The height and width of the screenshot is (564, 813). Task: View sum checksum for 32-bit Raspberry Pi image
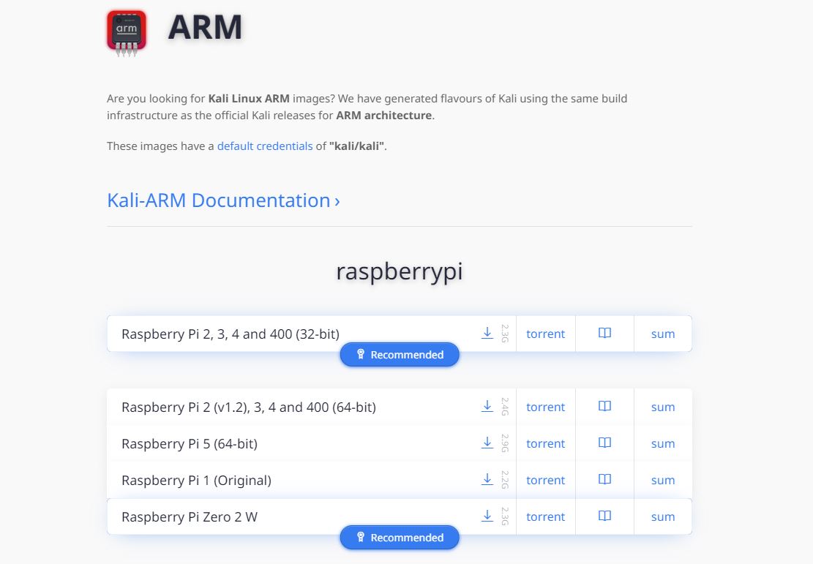[663, 334]
